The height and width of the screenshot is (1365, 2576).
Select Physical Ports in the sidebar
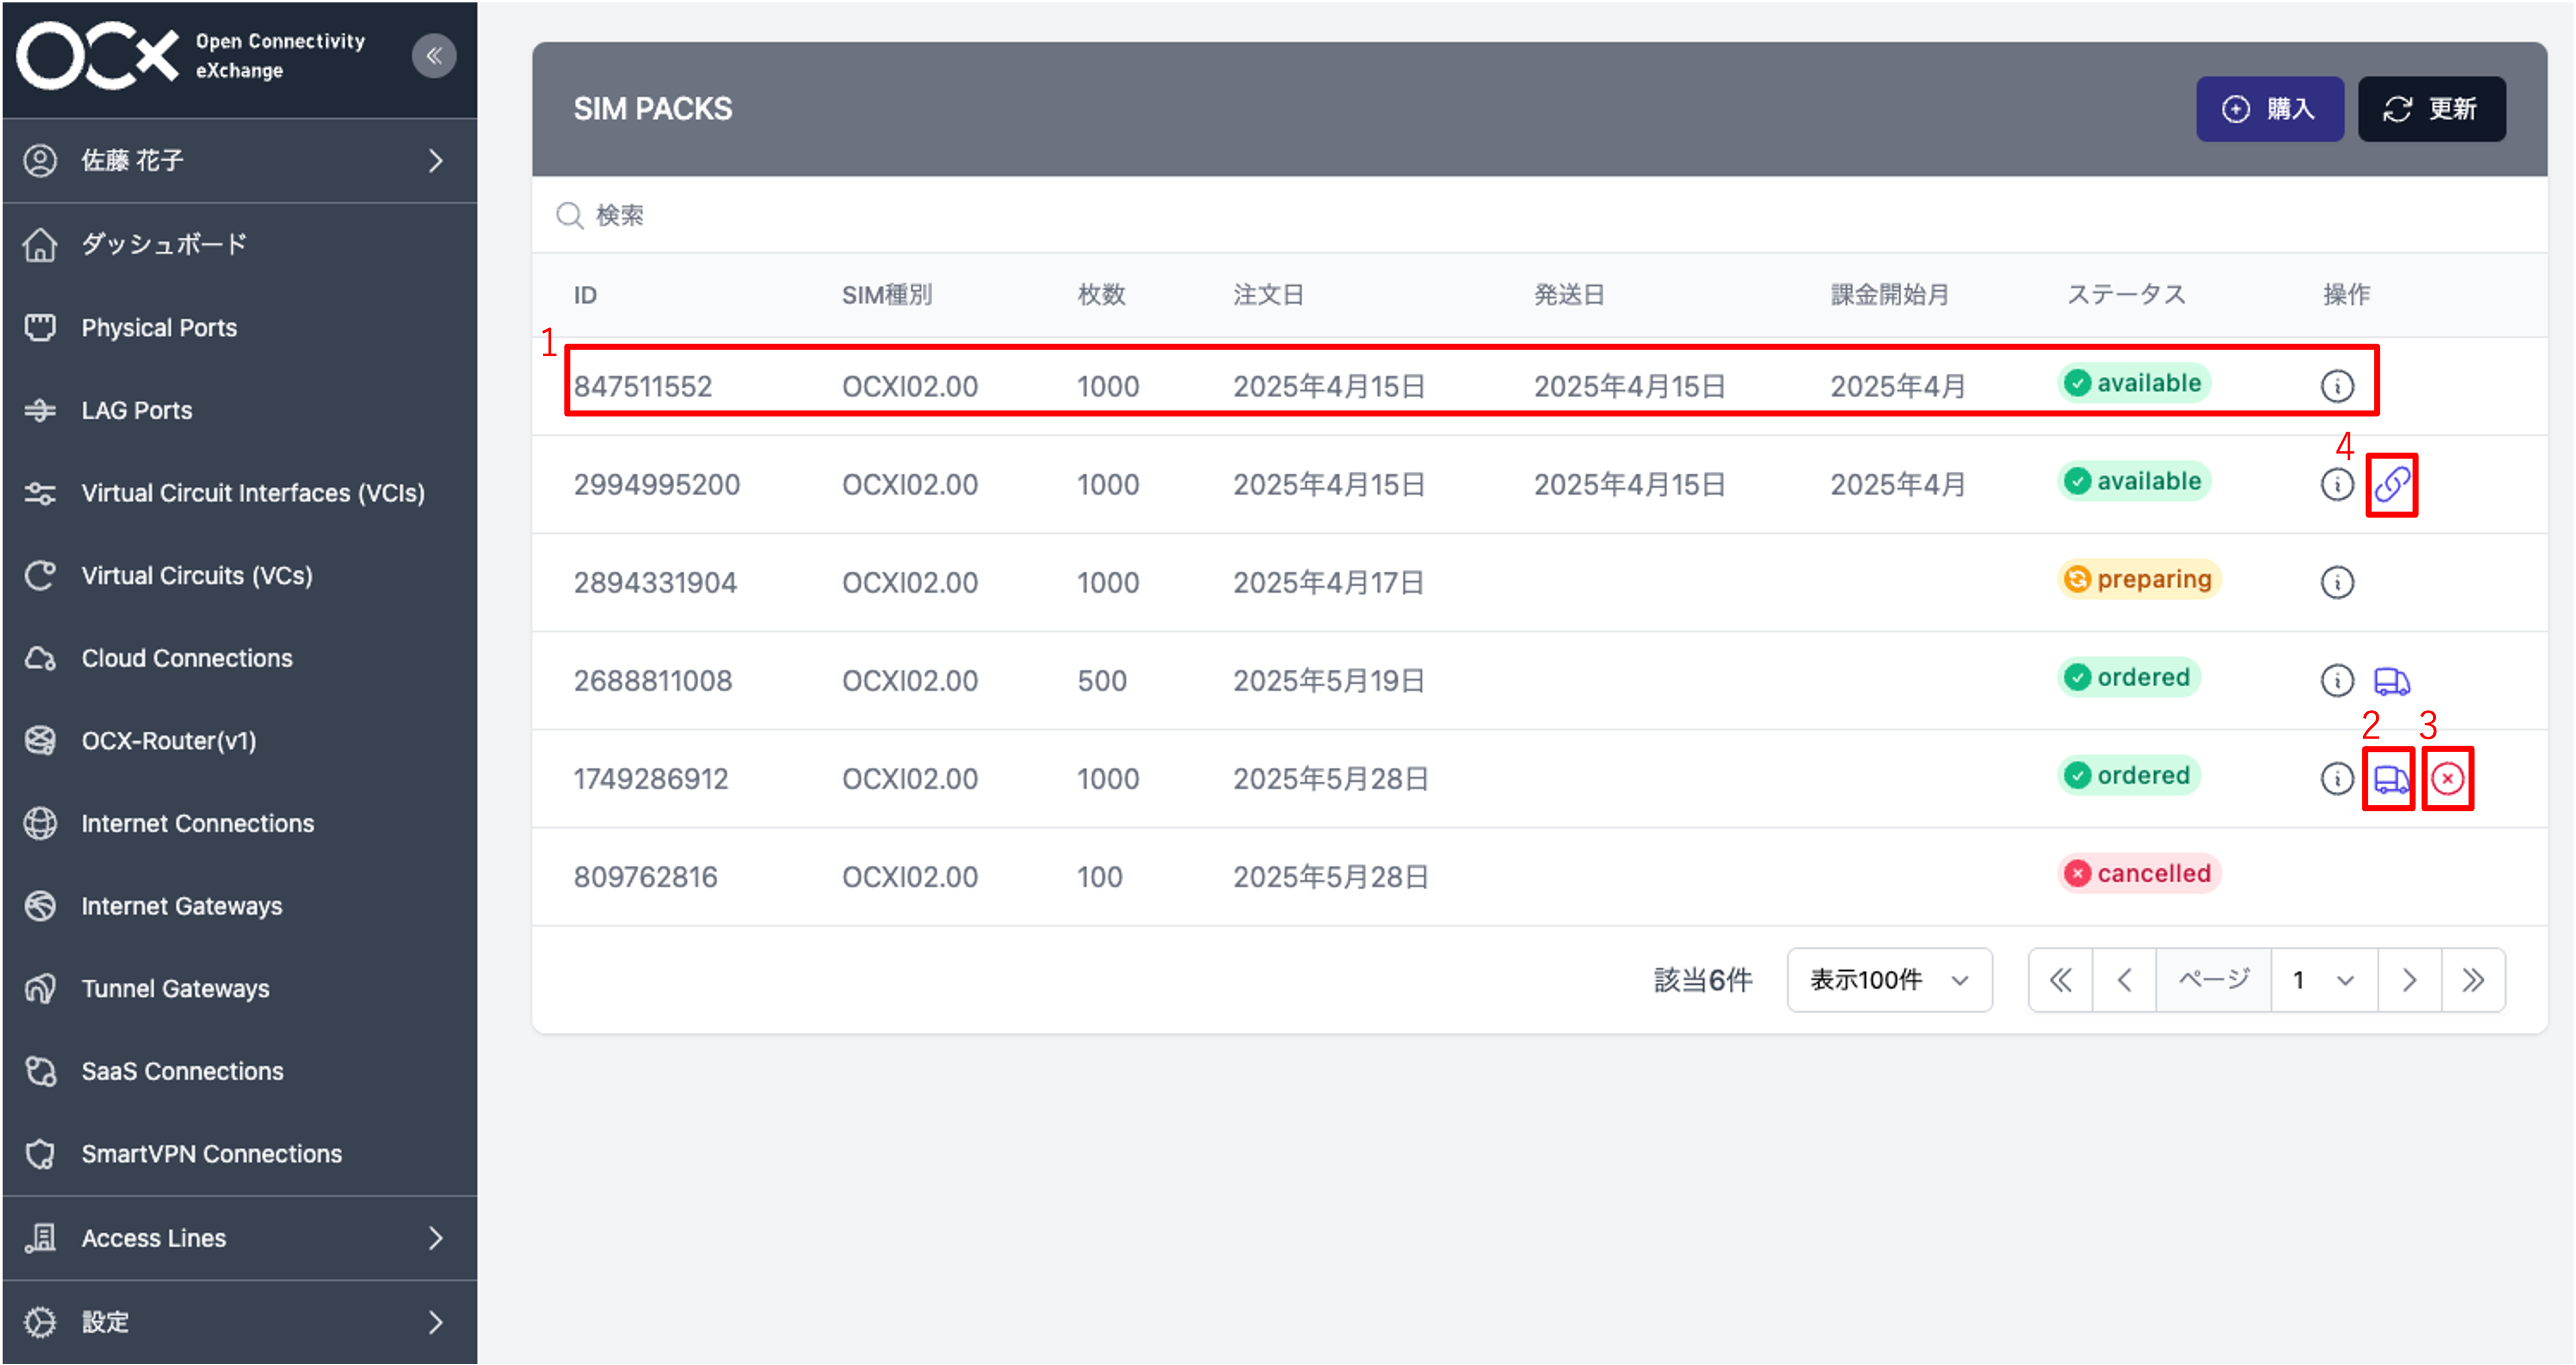(x=159, y=327)
